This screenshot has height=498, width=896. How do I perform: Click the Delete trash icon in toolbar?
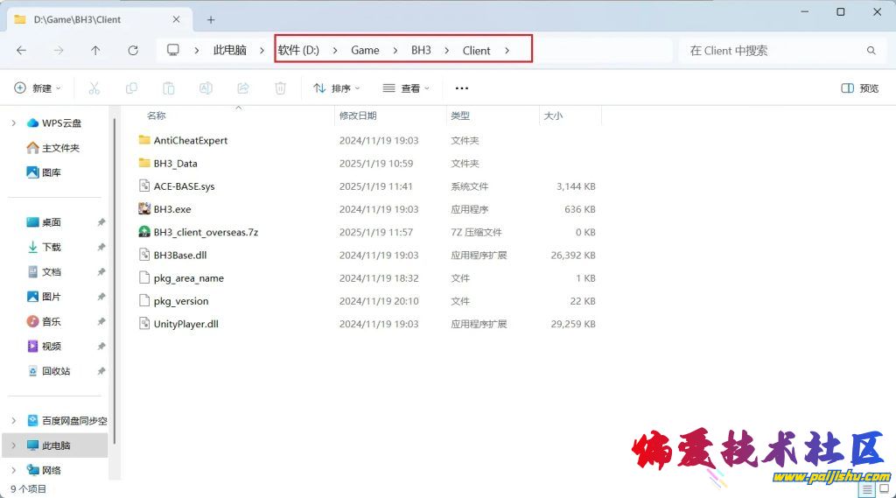280,88
